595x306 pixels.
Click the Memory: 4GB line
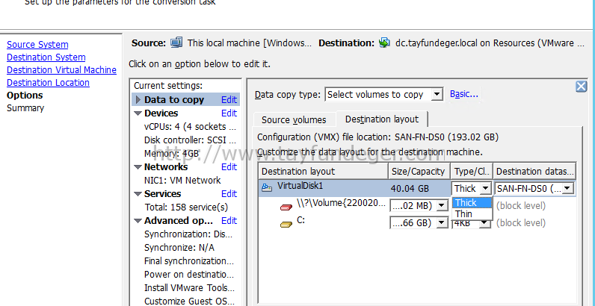(171, 154)
